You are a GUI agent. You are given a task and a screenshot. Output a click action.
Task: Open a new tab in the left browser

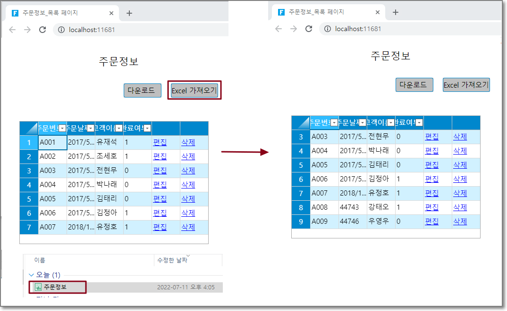[129, 13]
